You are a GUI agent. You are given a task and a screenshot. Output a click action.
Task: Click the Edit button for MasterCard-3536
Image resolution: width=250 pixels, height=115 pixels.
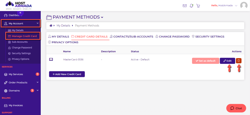click(227, 61)
